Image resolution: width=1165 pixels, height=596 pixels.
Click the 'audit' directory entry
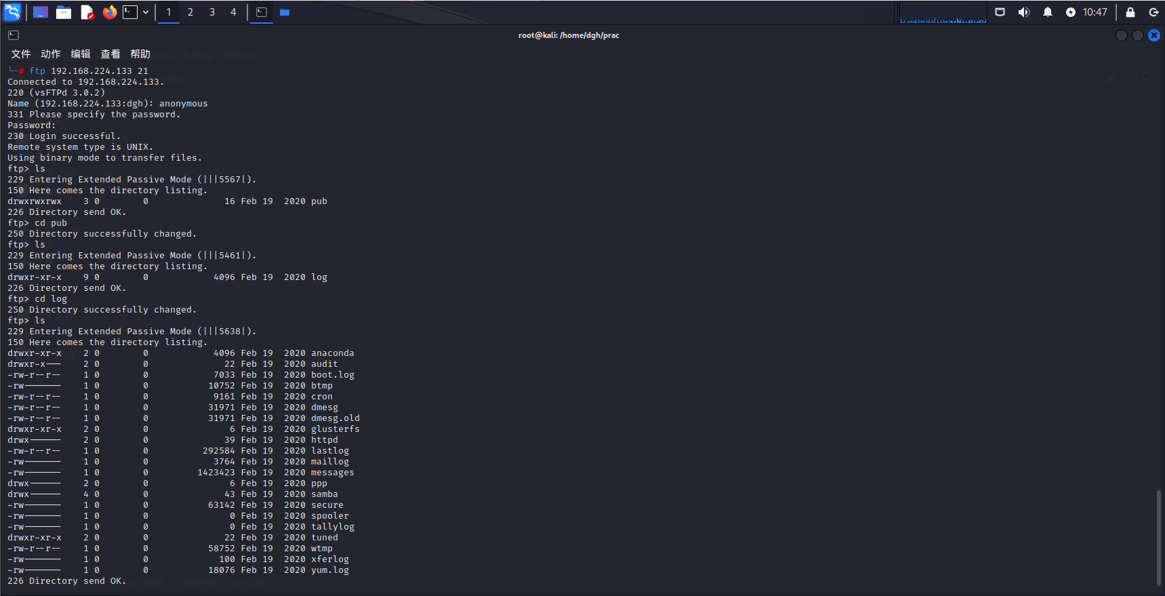(325, 364)
